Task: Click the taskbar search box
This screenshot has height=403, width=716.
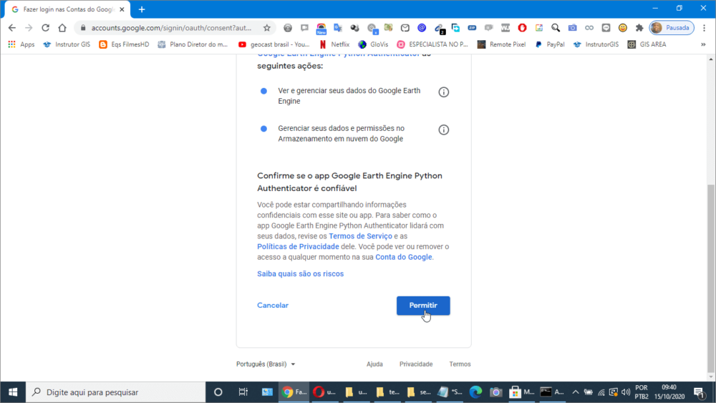Action: (116, 392)
